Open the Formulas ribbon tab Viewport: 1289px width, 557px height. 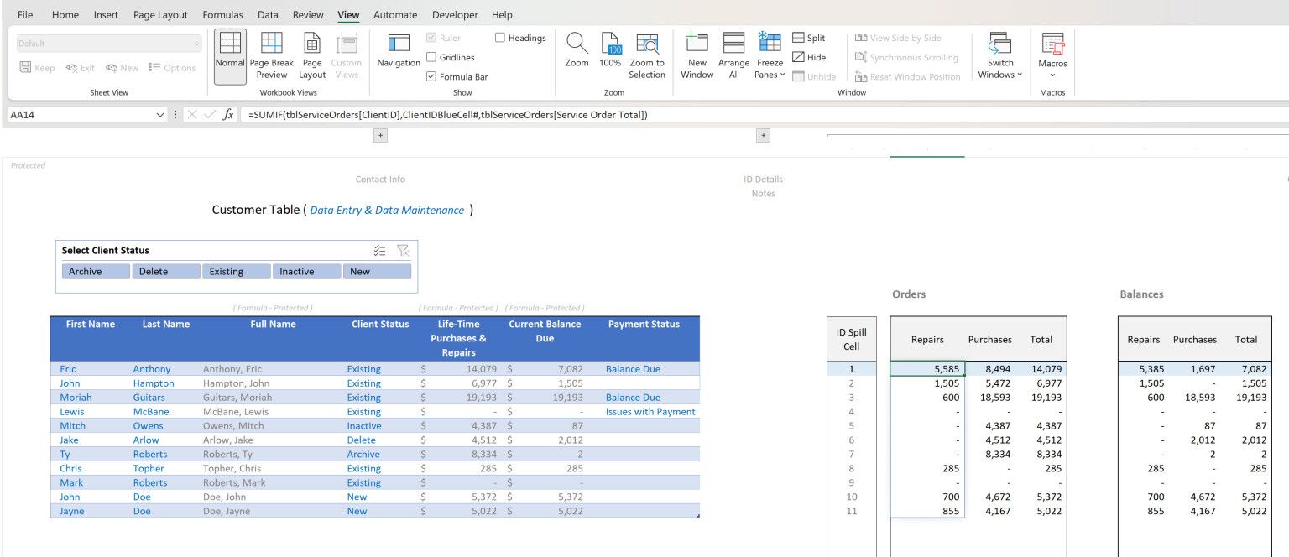coord(222,15)
